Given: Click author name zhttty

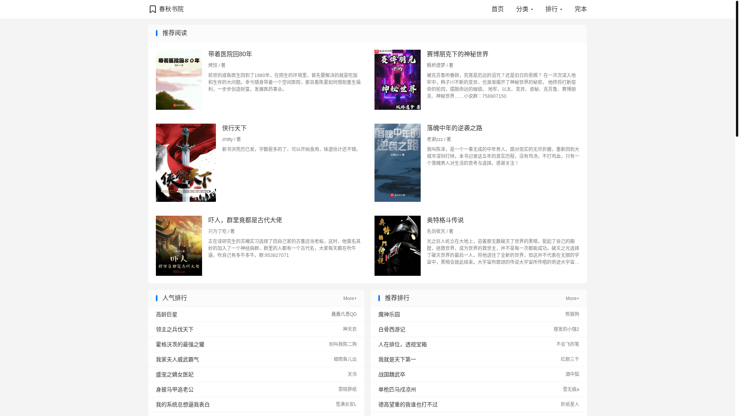Looking at the screenshot, I should 227,139.
